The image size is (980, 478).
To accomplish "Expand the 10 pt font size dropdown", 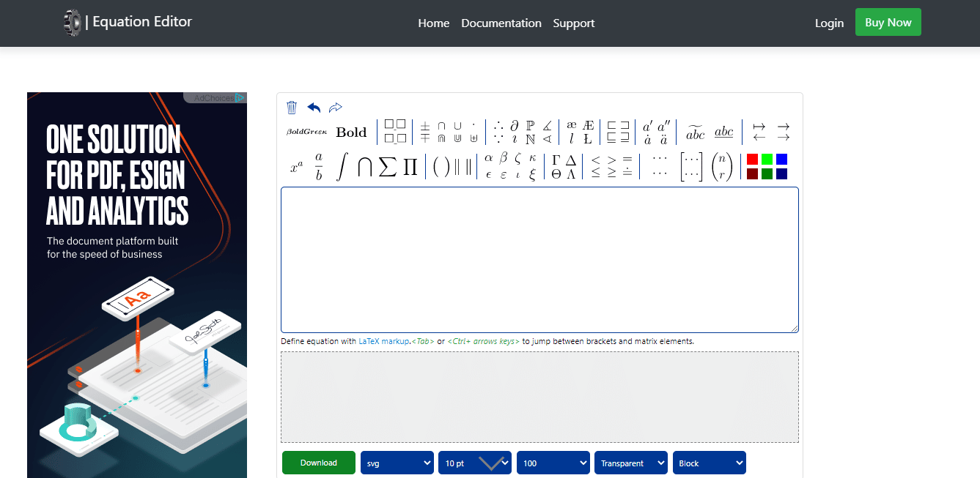I will point(474,463).
